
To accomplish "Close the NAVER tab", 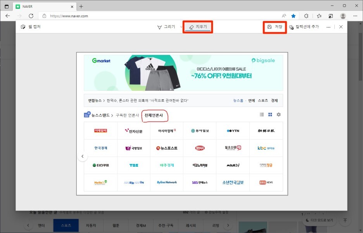I will tap(72, 7).
